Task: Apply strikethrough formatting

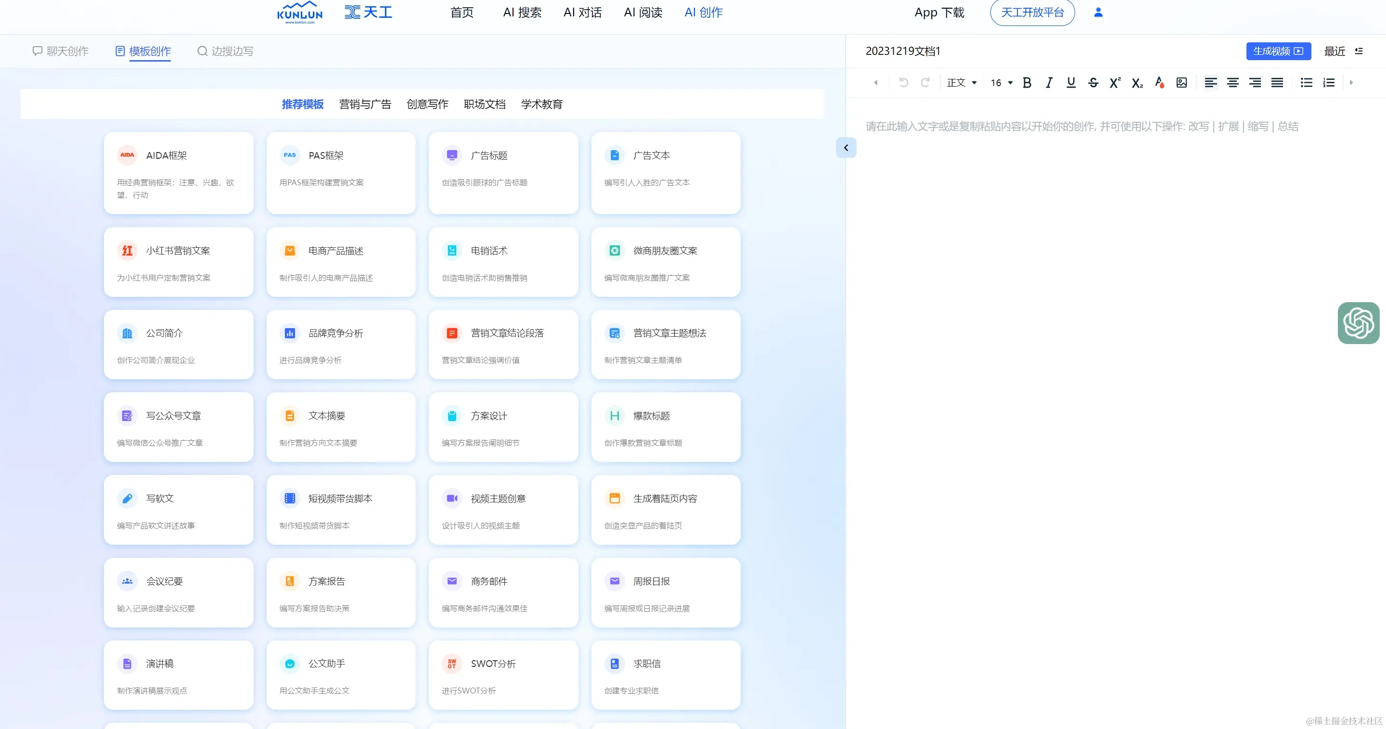Action: click(x=1093, y=82)
